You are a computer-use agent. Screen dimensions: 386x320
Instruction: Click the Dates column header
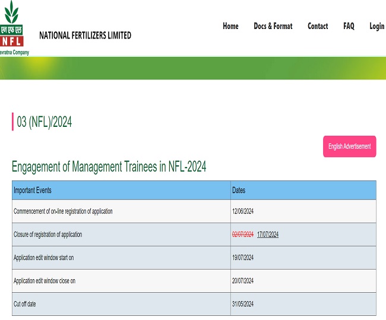[x=238, y=190]
